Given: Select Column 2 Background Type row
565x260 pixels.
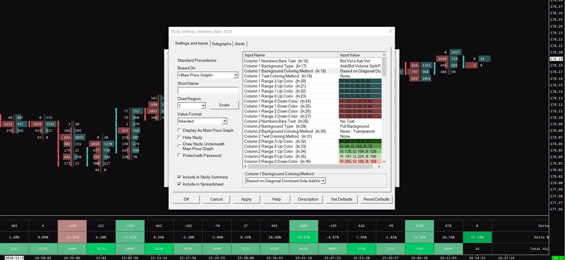Looking at the screenshot, I should 312,126.
